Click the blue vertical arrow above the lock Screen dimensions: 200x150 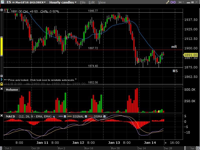coord(2,79)
